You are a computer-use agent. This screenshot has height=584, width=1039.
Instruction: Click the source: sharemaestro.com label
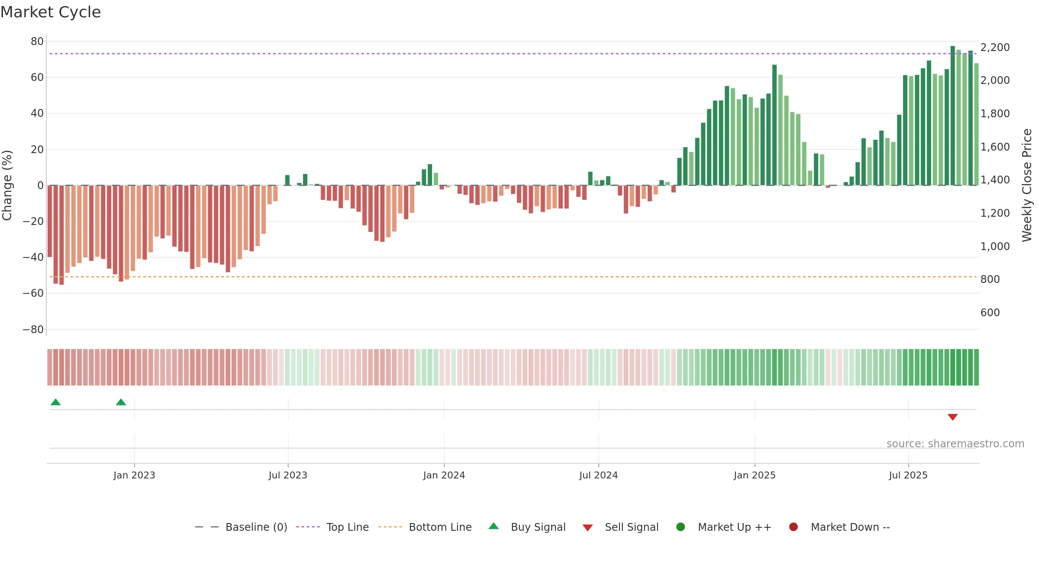click(x=955, y=443)
